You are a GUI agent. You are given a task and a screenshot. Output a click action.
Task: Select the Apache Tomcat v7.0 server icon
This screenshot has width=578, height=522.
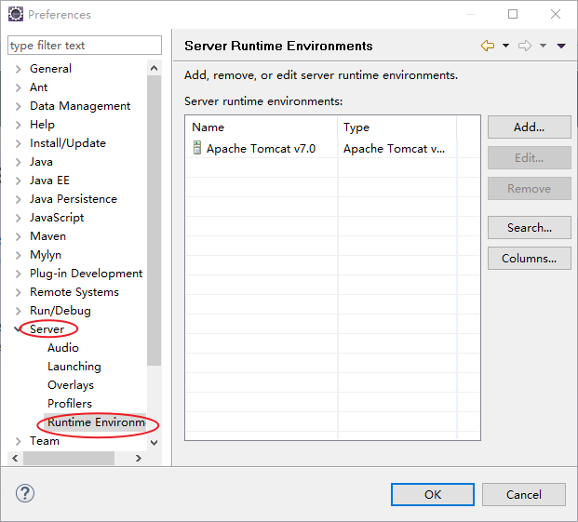(x=197, y=148)
